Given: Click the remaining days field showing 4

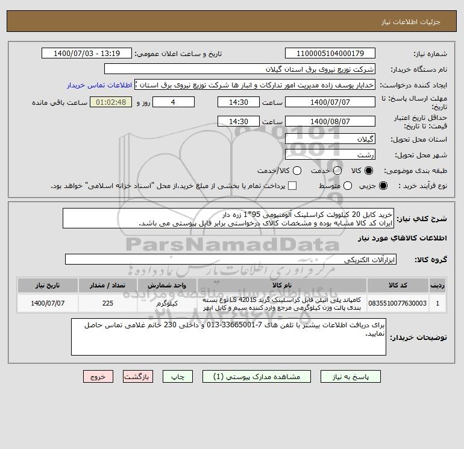Looking at the screenshot, I should coord(174,102).
